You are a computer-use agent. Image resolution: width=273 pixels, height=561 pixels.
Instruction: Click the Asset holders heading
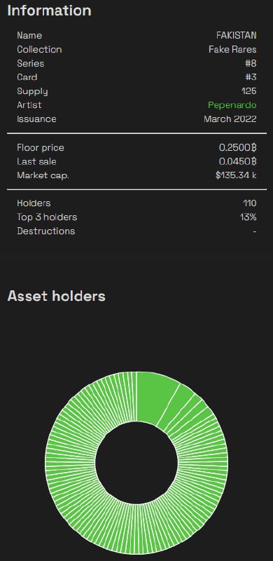(x=56, y=296)
